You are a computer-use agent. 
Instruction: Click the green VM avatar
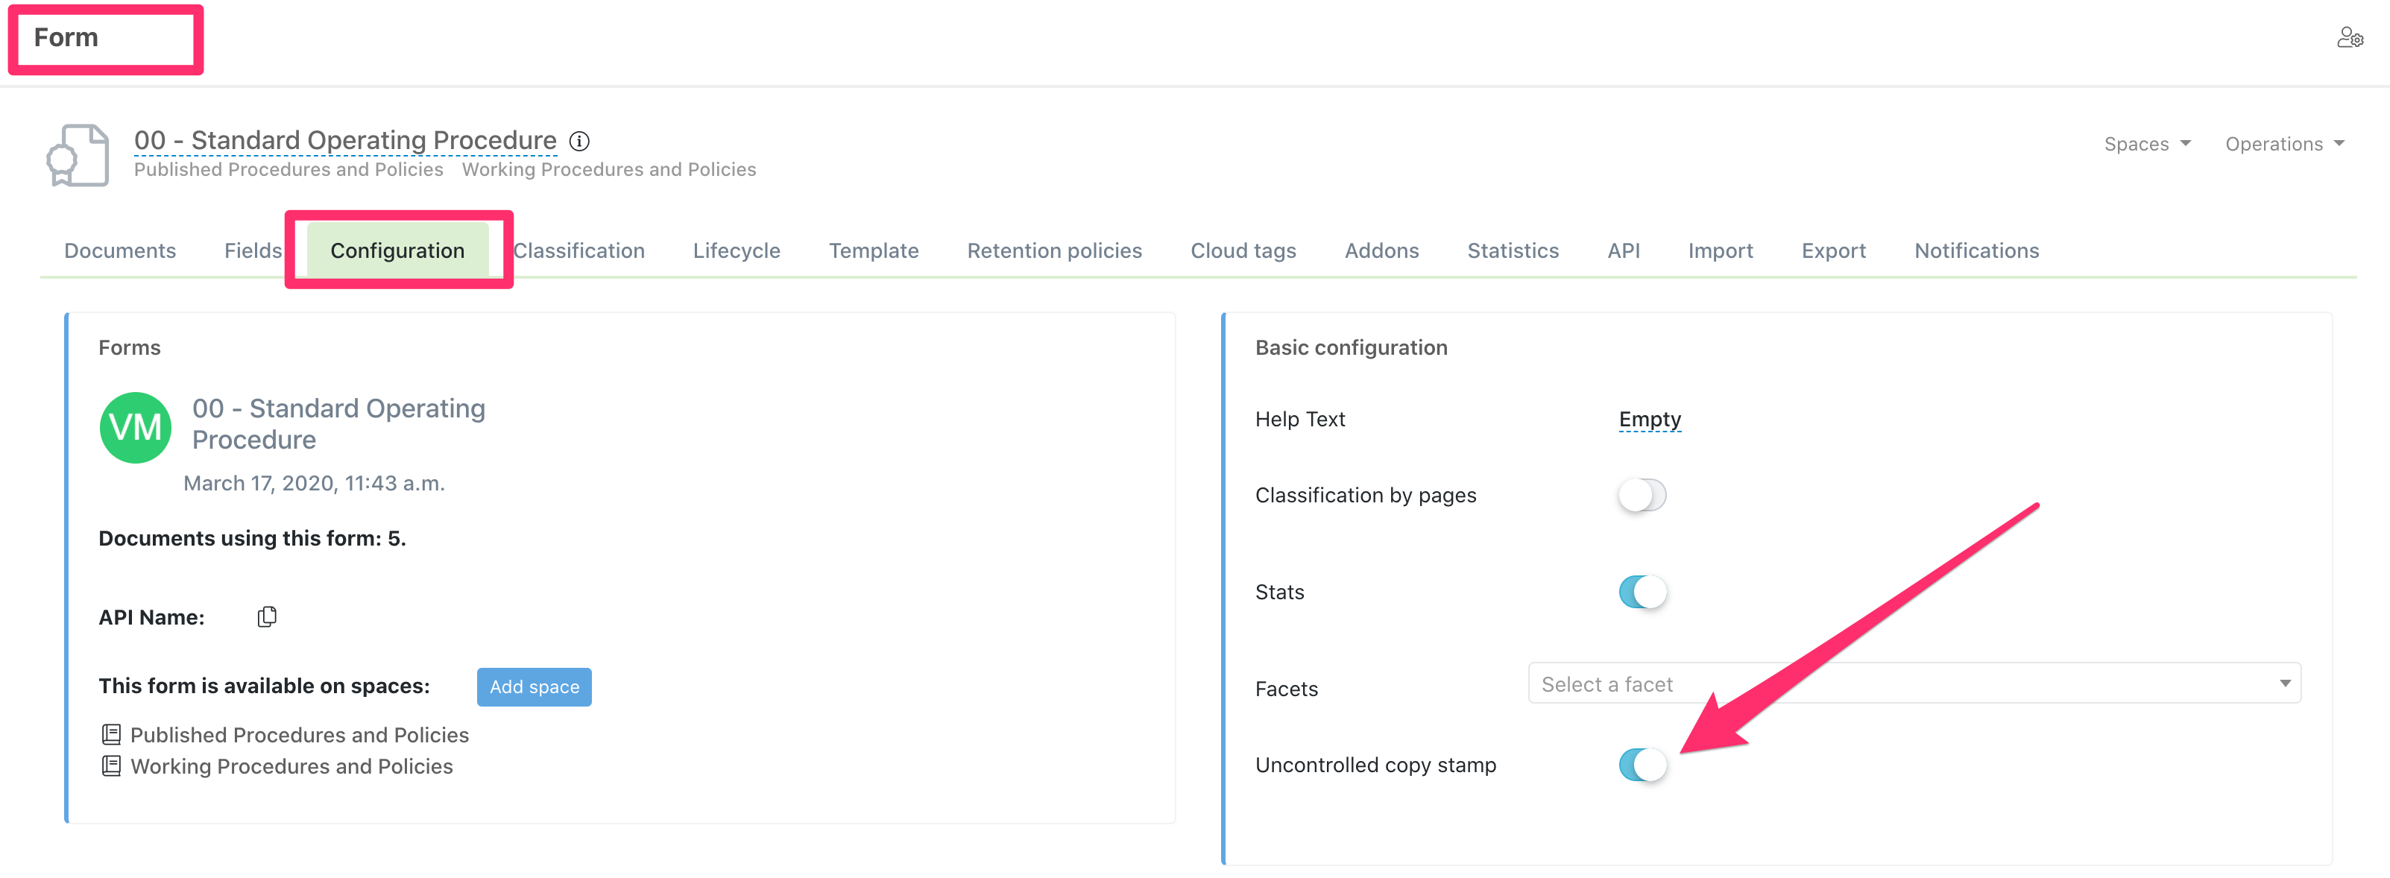[x=136, y=427]
